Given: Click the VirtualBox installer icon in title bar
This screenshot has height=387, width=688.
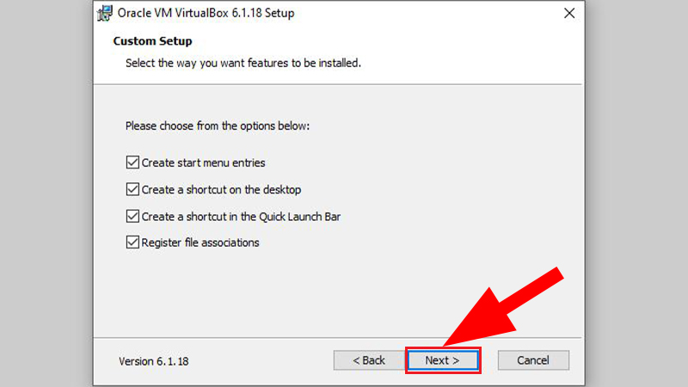Looking at the screenshot, I should [x=105, y=13].
